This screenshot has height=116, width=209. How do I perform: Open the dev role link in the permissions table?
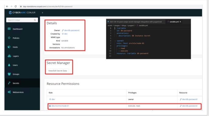[53, 99]
